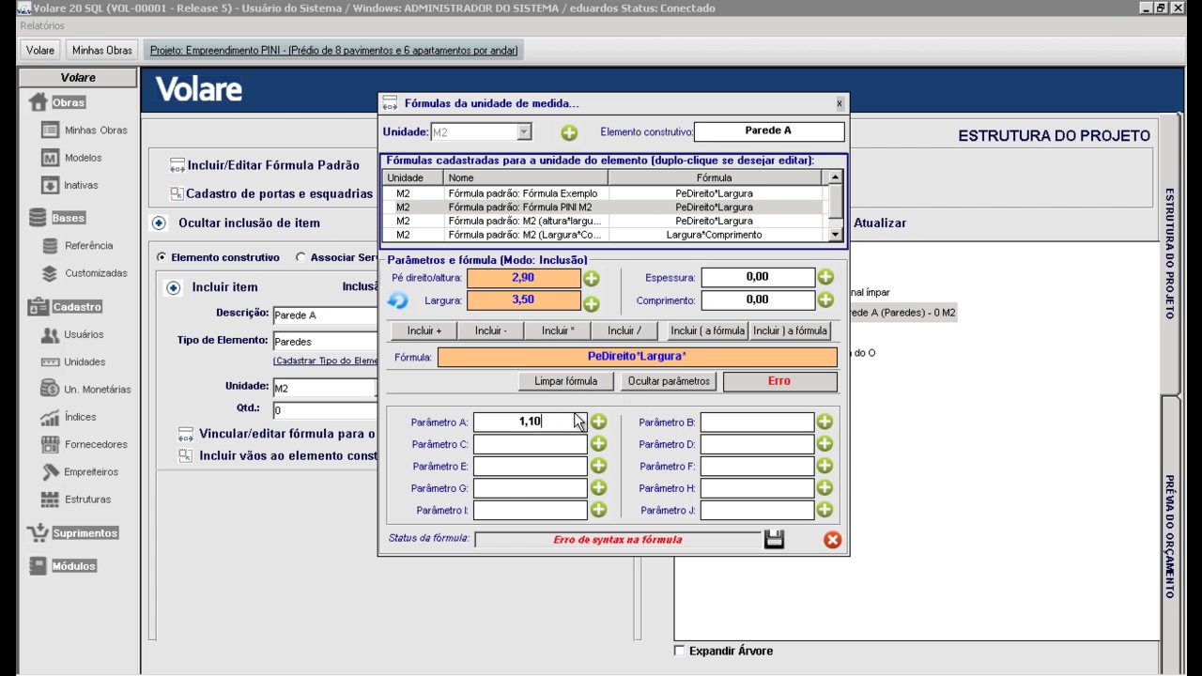Image resolution: width=1202 pixels, height=676 pixels.
Task: Select the Fórmula padrão: Fórmula Exemplo row
Action: click(604, 193)
